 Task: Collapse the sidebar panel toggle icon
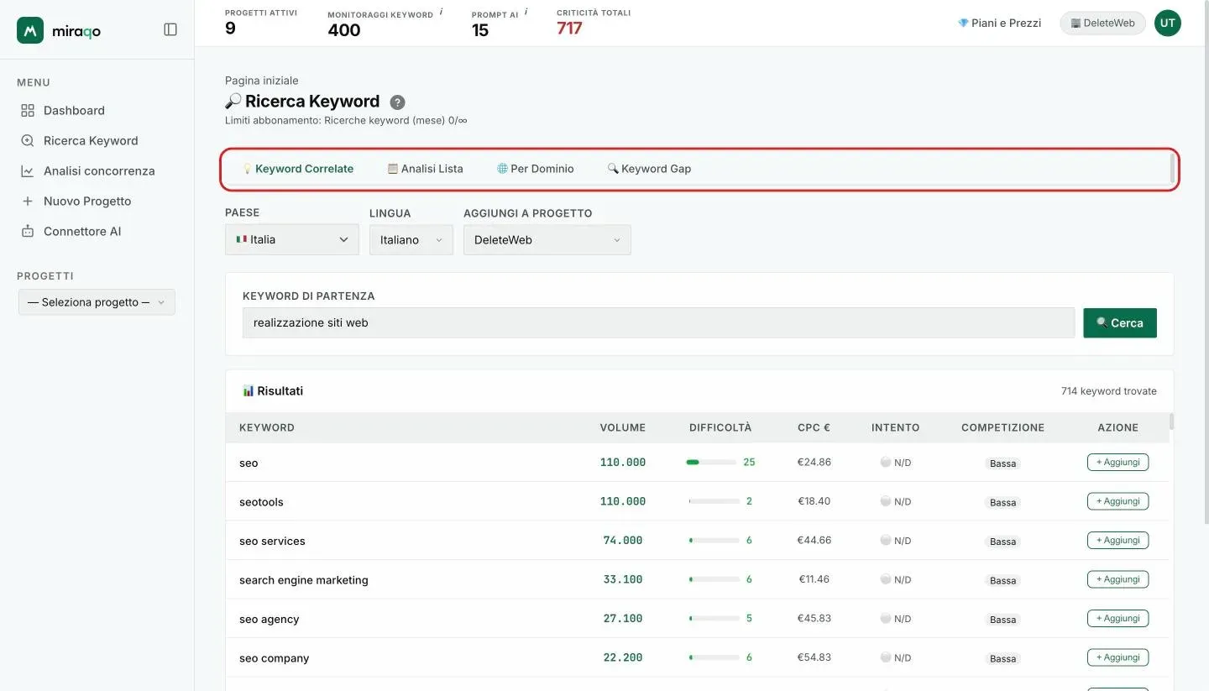point(170,29)
